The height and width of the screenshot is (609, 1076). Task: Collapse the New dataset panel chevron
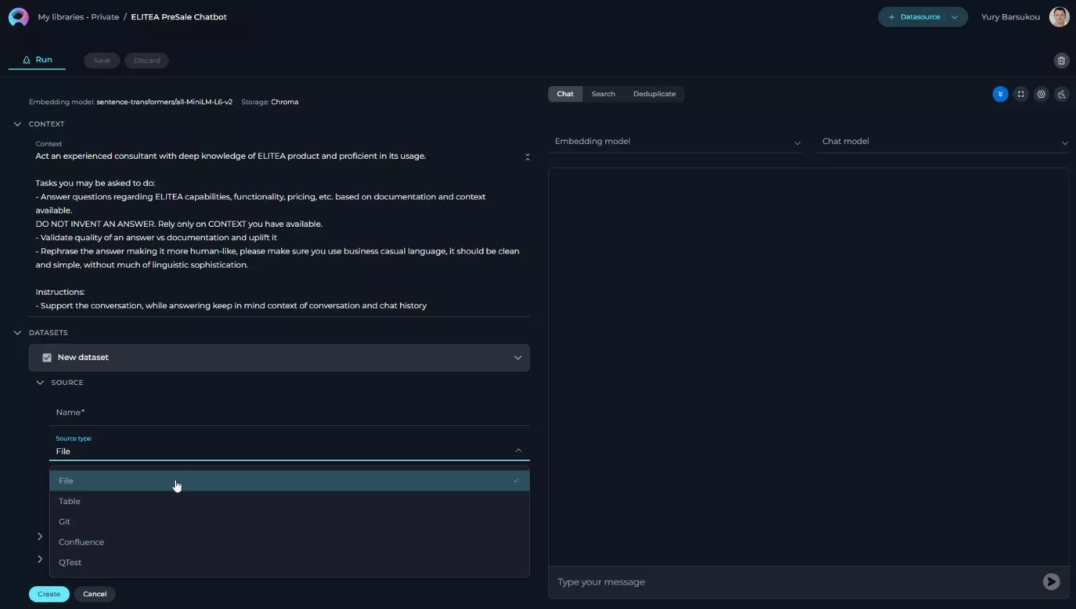[518, 357]
